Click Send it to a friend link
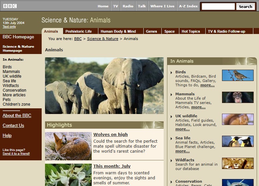This screenshot has height=186, width=259. click(16, 154)
